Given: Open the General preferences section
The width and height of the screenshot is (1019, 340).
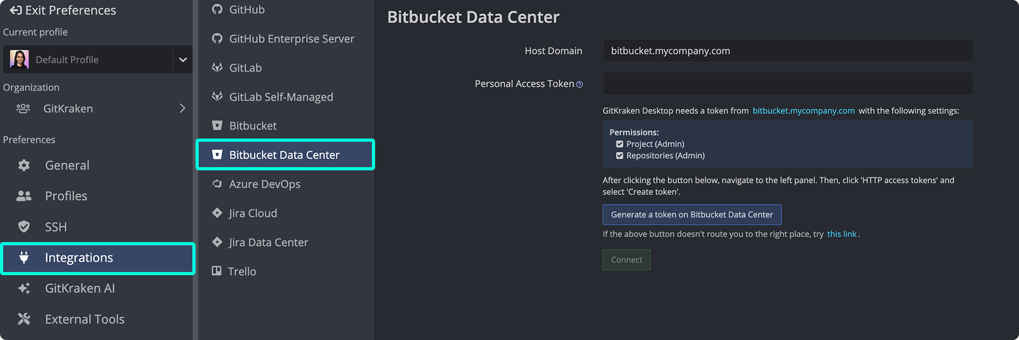Looking at the screenshot, I should (67, 165).
